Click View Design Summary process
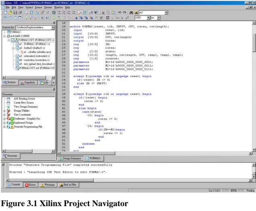 point(26,107)
